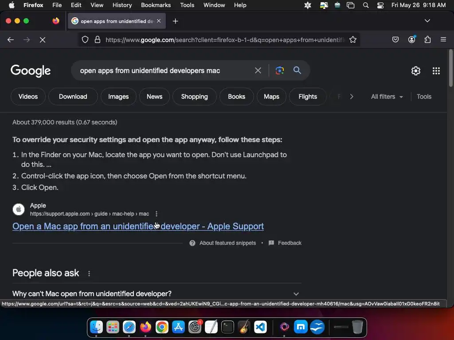
Task: Open the search Tools button
Action: (424, 97)
